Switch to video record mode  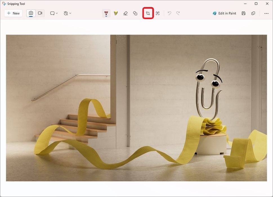[40, 13]
